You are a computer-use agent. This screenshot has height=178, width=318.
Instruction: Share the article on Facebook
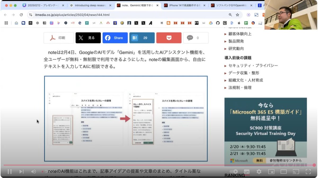115,38
